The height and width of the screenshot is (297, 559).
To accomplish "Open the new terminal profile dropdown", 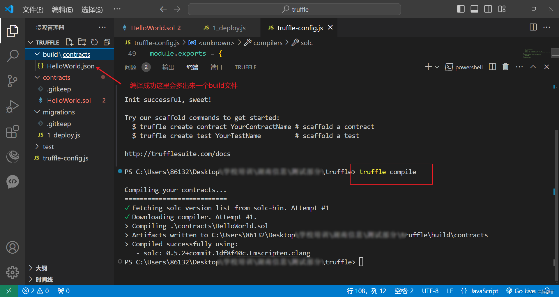I will coord(437,67).
